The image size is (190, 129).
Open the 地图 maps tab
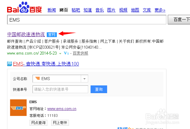(x=135, y=10)
